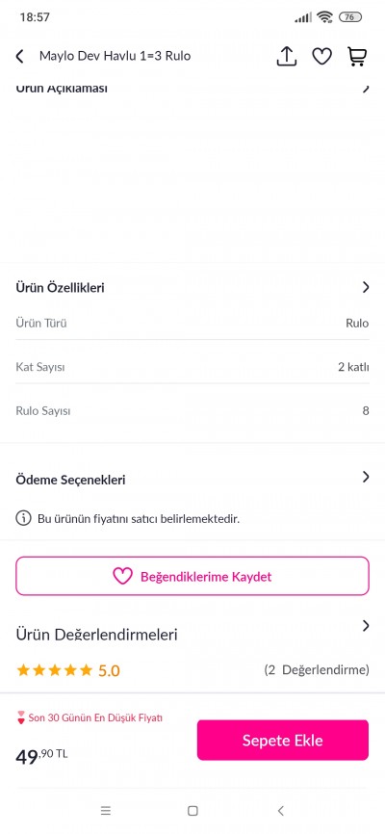The height and width of the screenshot is (834, 385).
Task: Tap the back arrow beside product title
Action: (x=19, y=57)
